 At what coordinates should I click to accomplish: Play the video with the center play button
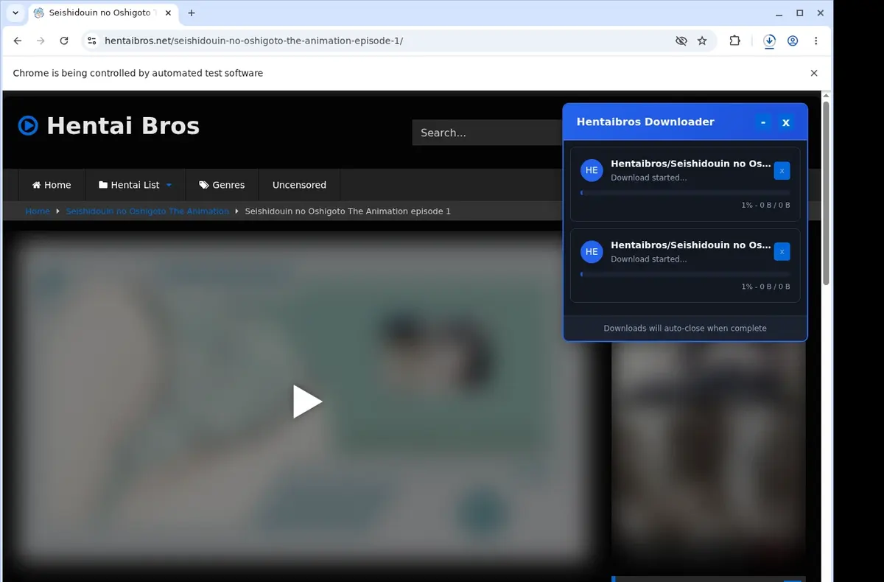[307, 402]
